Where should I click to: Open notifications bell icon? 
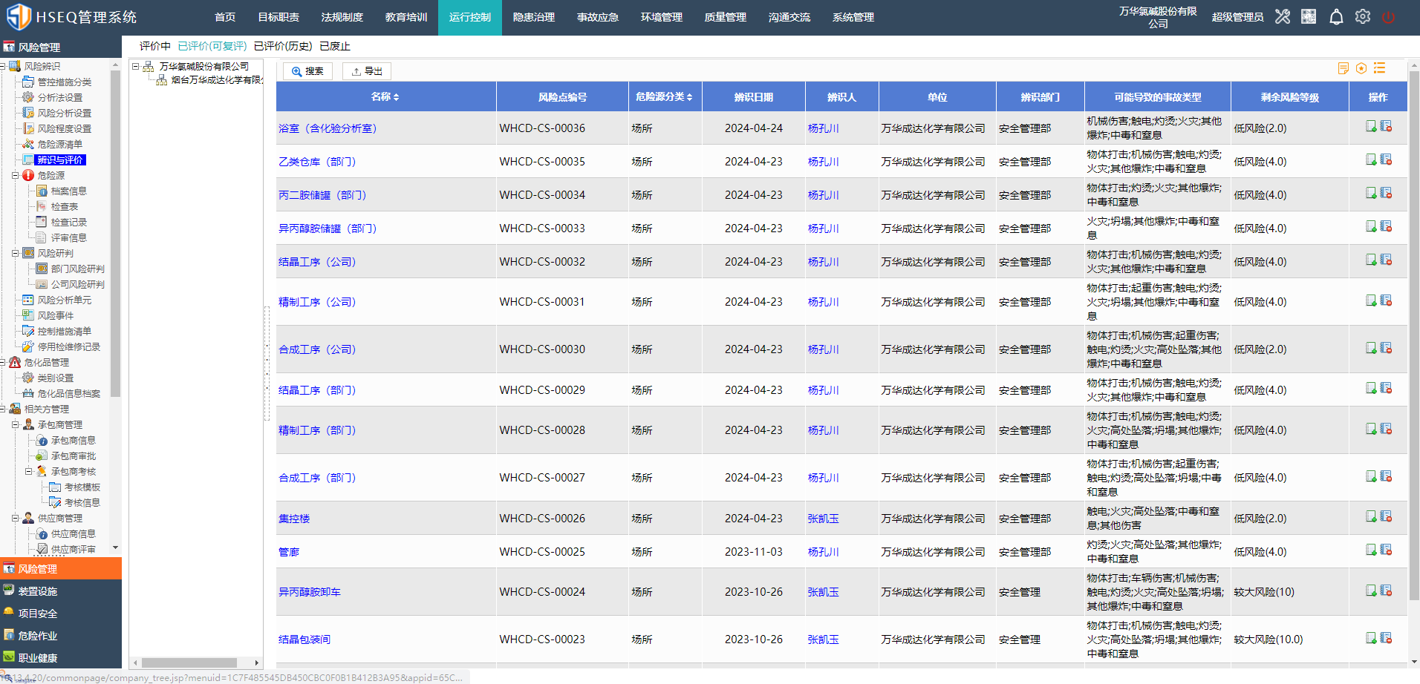coord(1336,16)
